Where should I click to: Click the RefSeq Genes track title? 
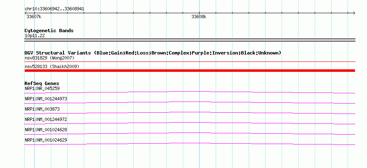pos(42,83)
